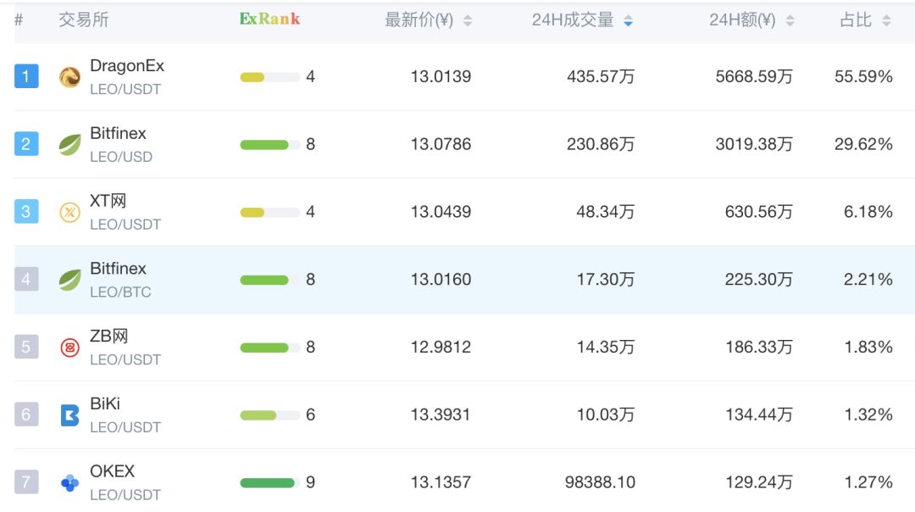Open the XT网 exchange link
The width and height of the screenshot is (915, 512).
click(108, 201)
